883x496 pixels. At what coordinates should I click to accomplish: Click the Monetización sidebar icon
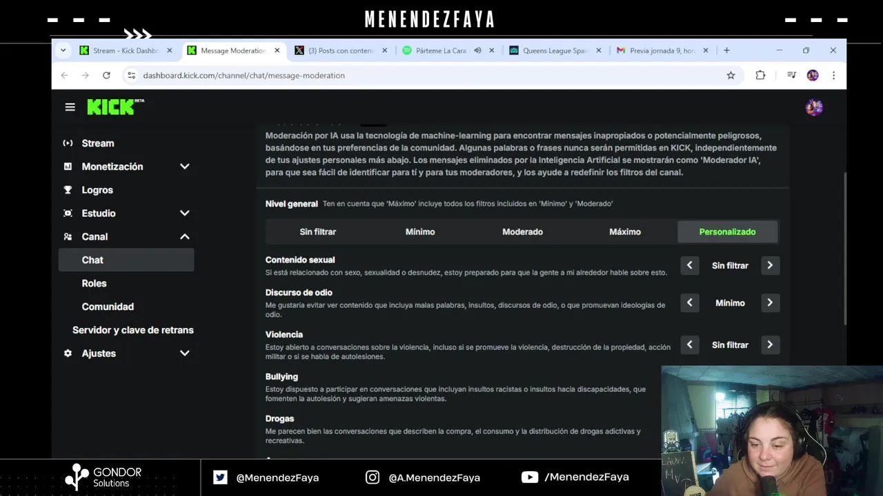[68, 167]
